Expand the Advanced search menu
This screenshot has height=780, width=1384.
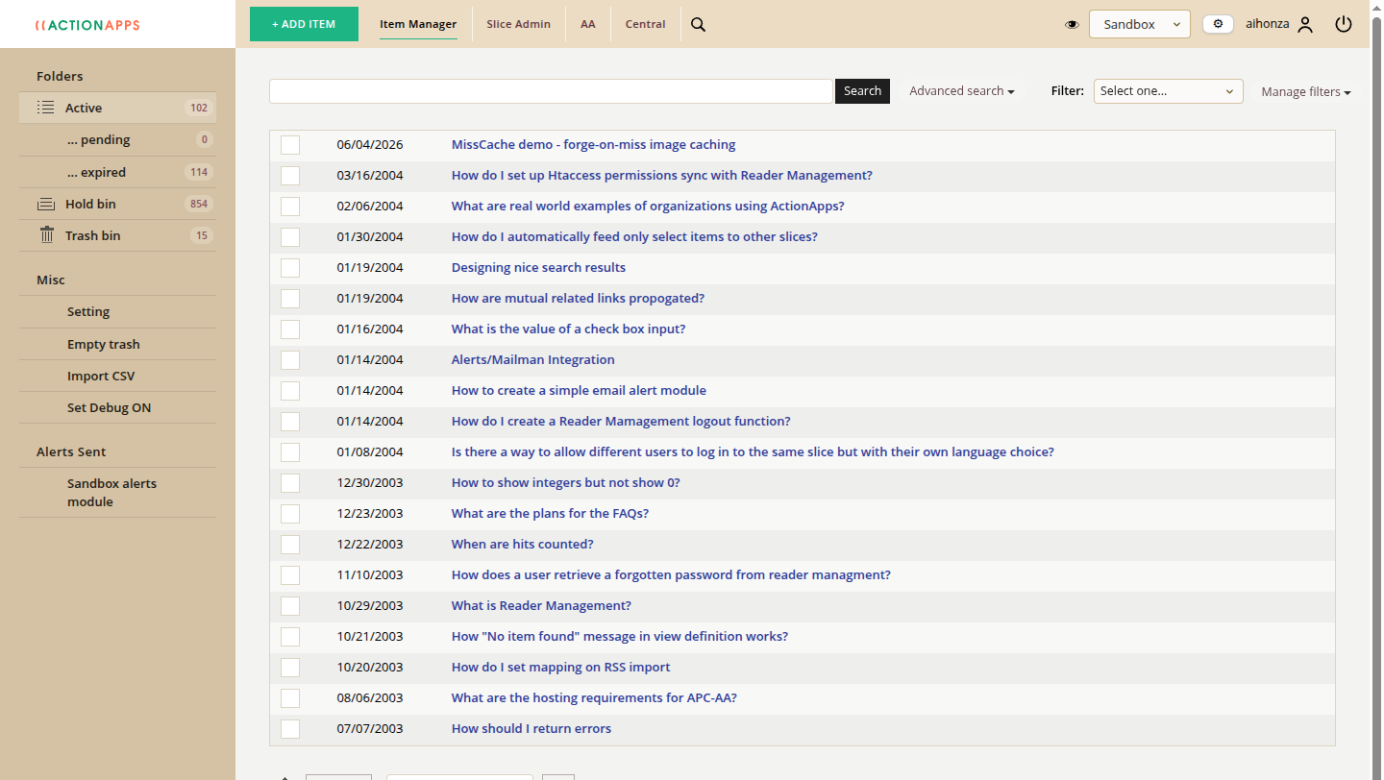click(x=962, y=91)
